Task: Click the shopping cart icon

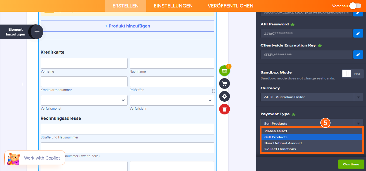Action: [225, 83]
